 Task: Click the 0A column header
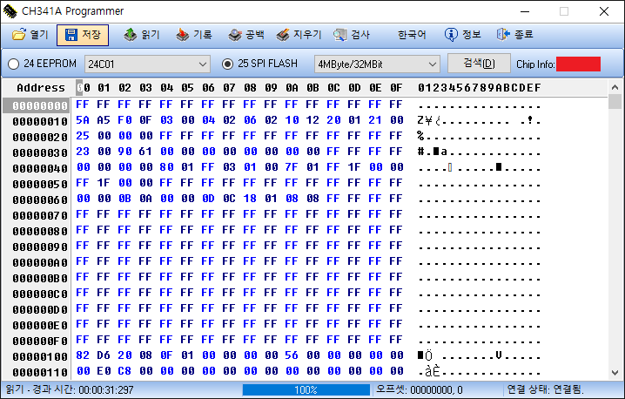pyautogui.click(x=292, y=87)
